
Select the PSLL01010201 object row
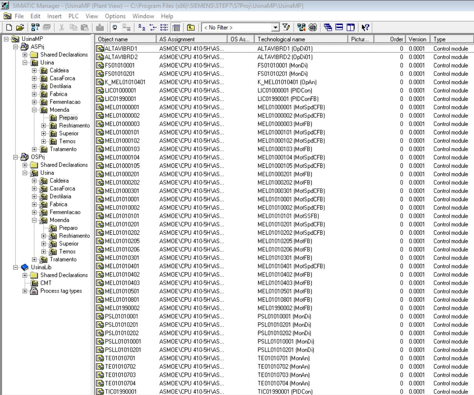(x=284, y=350)
